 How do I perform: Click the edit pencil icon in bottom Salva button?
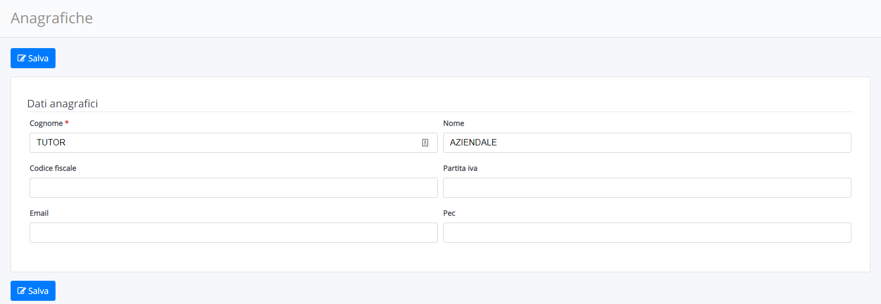tap(22, 291)
